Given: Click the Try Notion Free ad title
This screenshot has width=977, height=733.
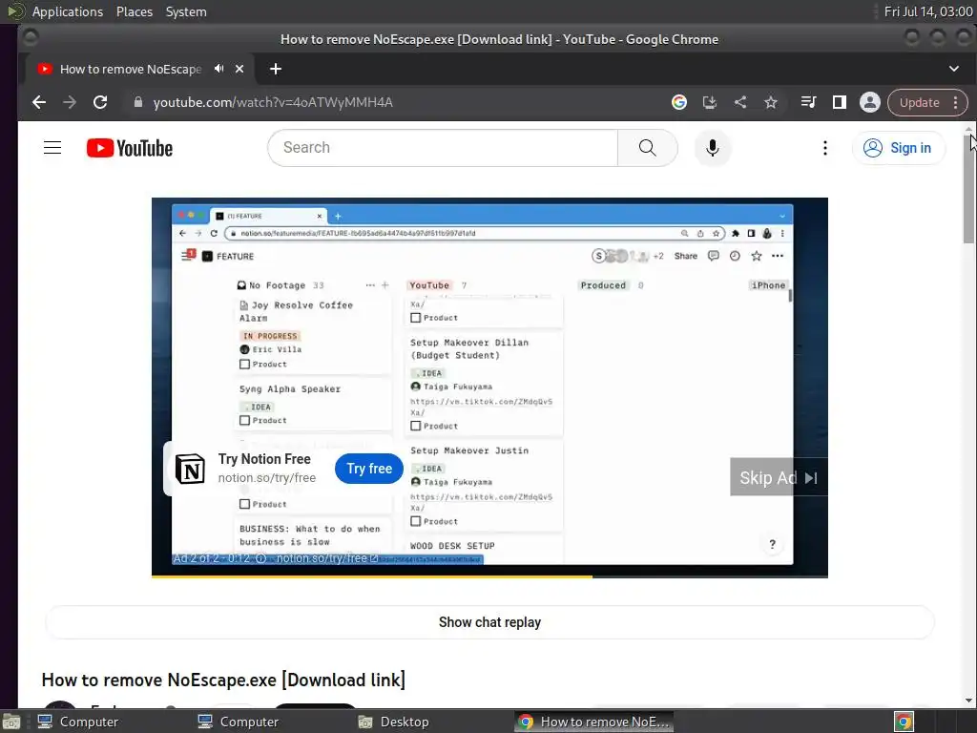Looking at the screenshot, I should click(264, 459).
